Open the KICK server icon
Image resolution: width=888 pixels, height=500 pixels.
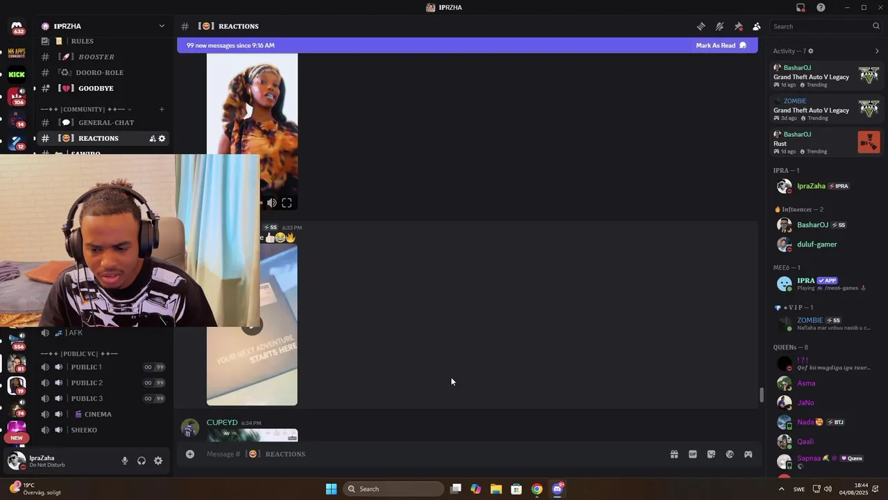click(x=17, y=74)
